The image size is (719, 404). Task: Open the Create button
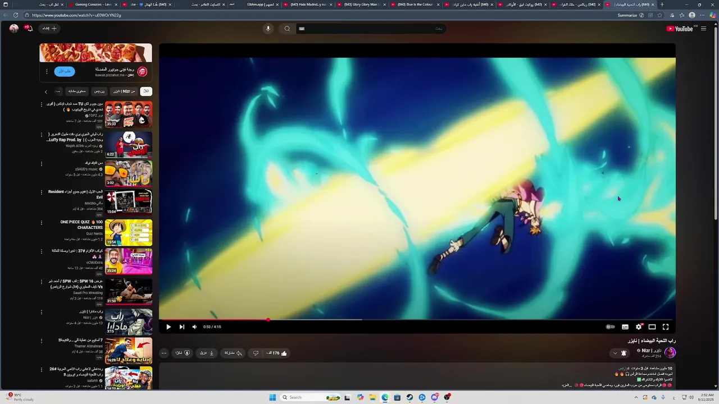pos(49,28)
